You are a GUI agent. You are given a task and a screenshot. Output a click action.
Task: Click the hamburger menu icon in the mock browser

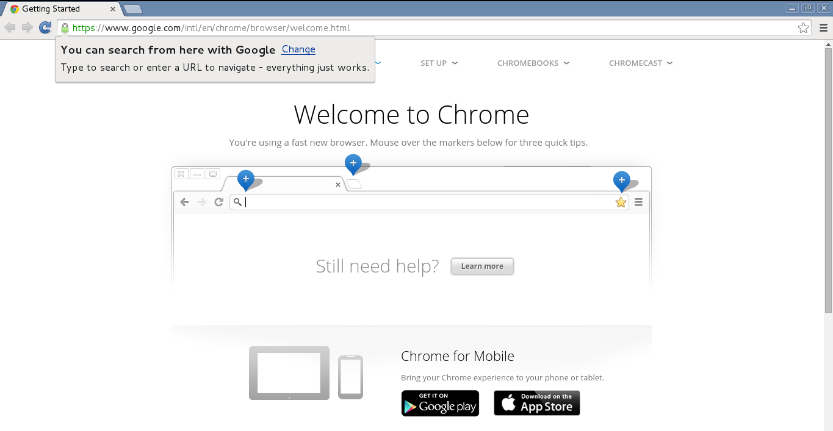[638, 202]
